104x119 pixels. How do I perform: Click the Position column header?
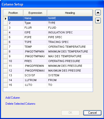(13, 13)
